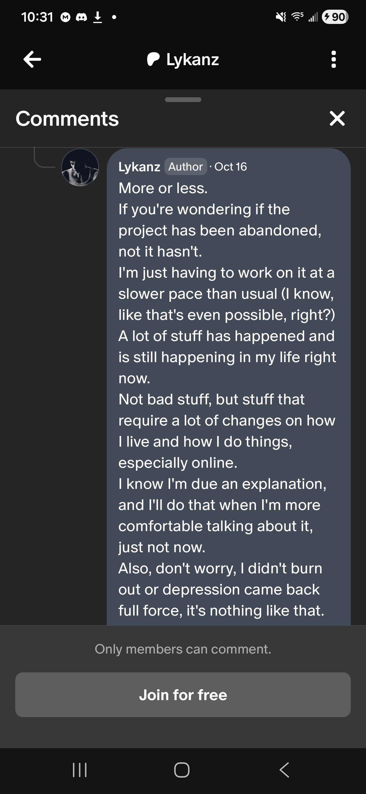Tap the Only members can comment text
This screenshot has width=366, height=794.
click(183, 649)
